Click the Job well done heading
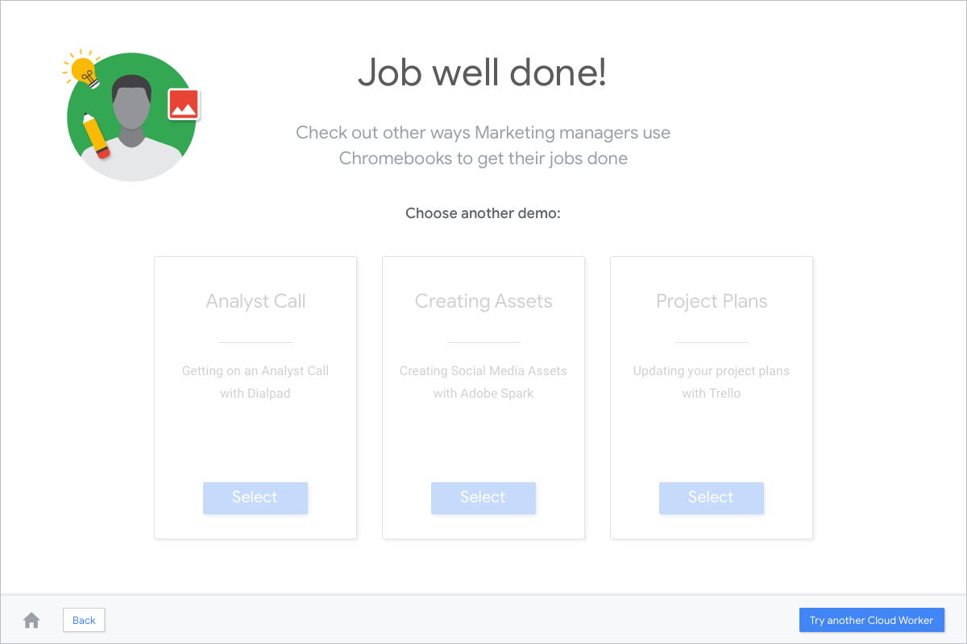967x644 pixels. point(482,72)
